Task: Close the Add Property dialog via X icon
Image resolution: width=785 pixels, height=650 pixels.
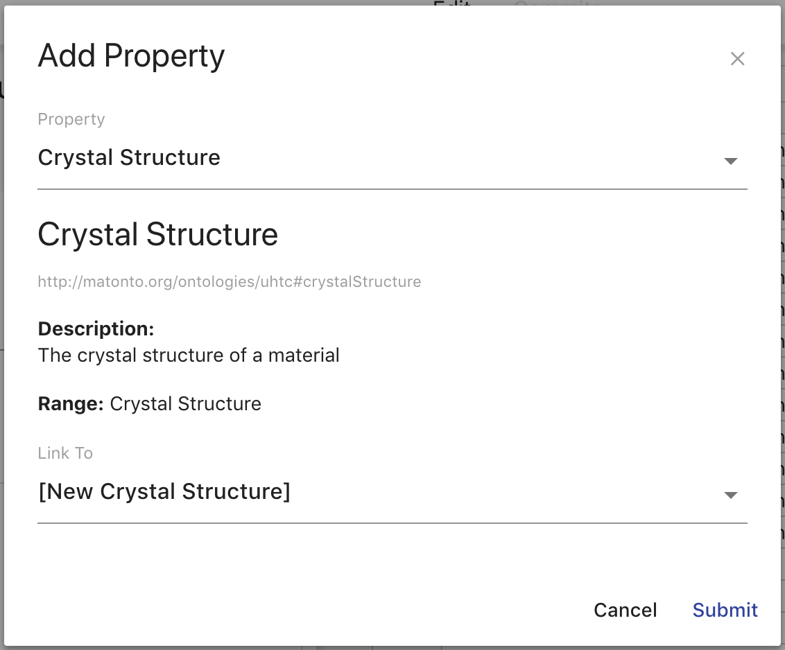Action: 737,59
